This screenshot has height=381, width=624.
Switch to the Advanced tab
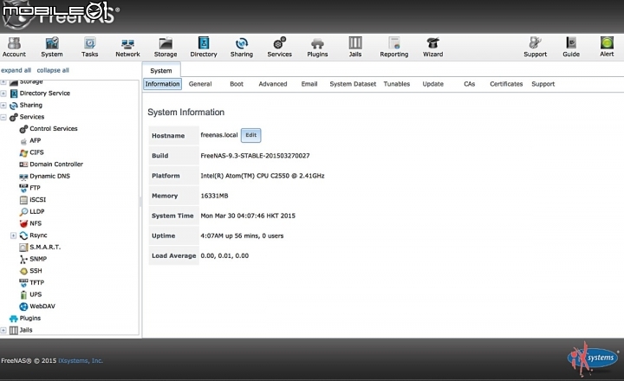pos(273,84)
